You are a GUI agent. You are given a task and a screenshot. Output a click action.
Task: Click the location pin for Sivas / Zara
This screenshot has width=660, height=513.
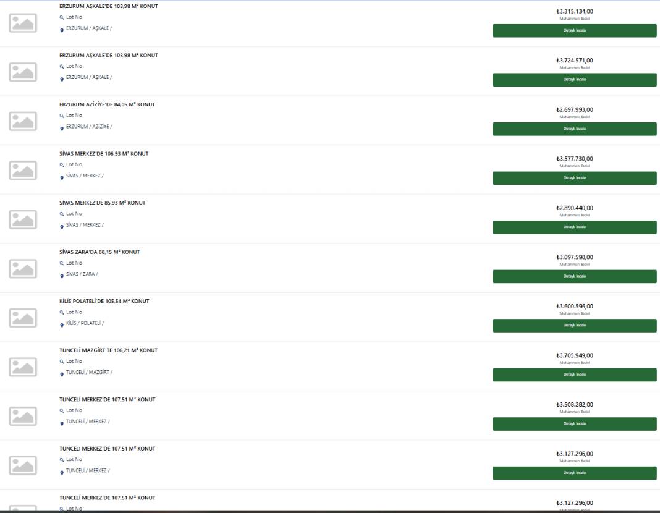[62, 276]
